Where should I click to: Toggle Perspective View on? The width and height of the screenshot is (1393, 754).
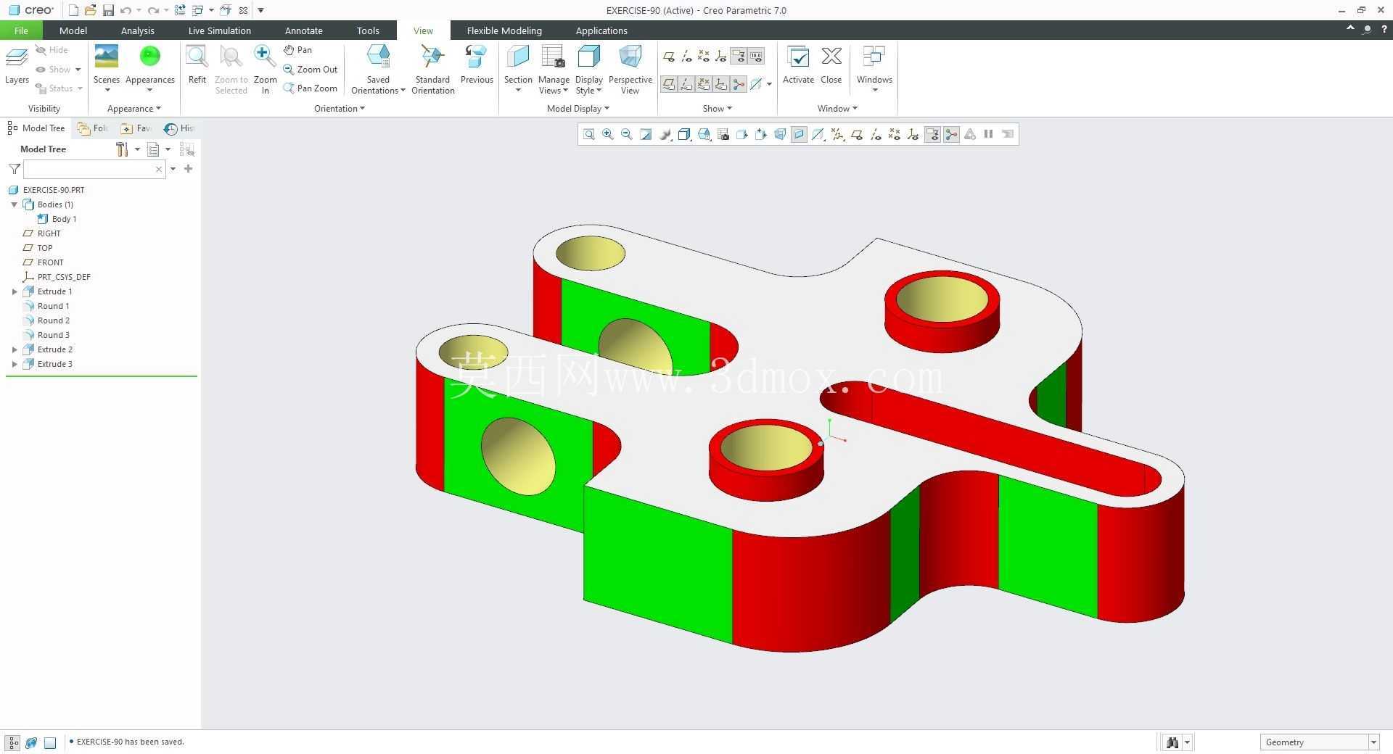(630, 70)
